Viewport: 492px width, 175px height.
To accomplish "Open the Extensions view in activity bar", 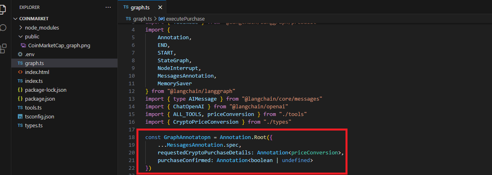I will [x=3, y=48].
